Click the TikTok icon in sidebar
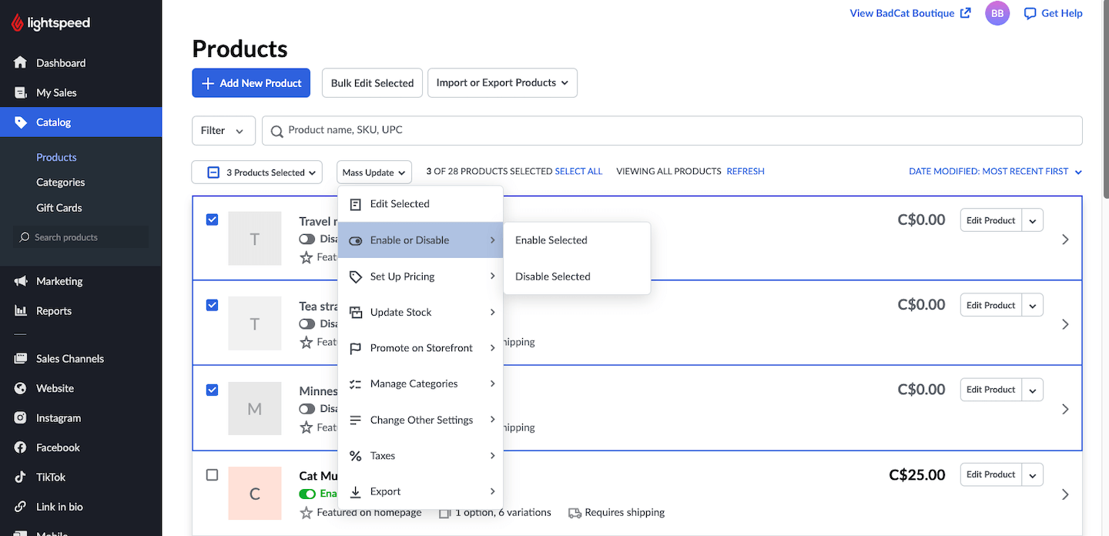The width and height of the screenshot is (1109, 536). pyautogui.click(x=21, y=477)
